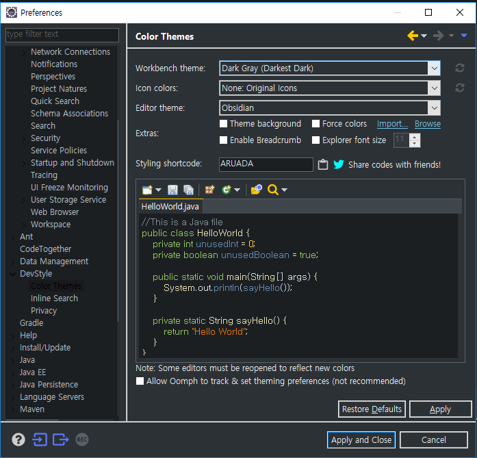This screenshot has width=477, height=458.
Task: Select the CodeTogether preference page
Action: pyautogui.click(x=45, y=249)
